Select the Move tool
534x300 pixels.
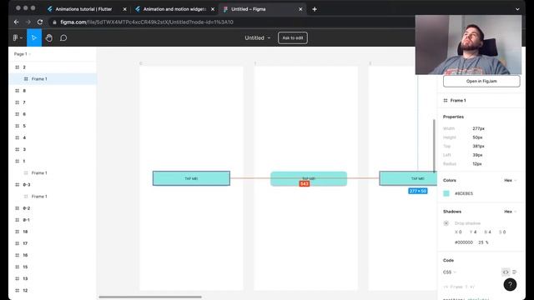33,37
